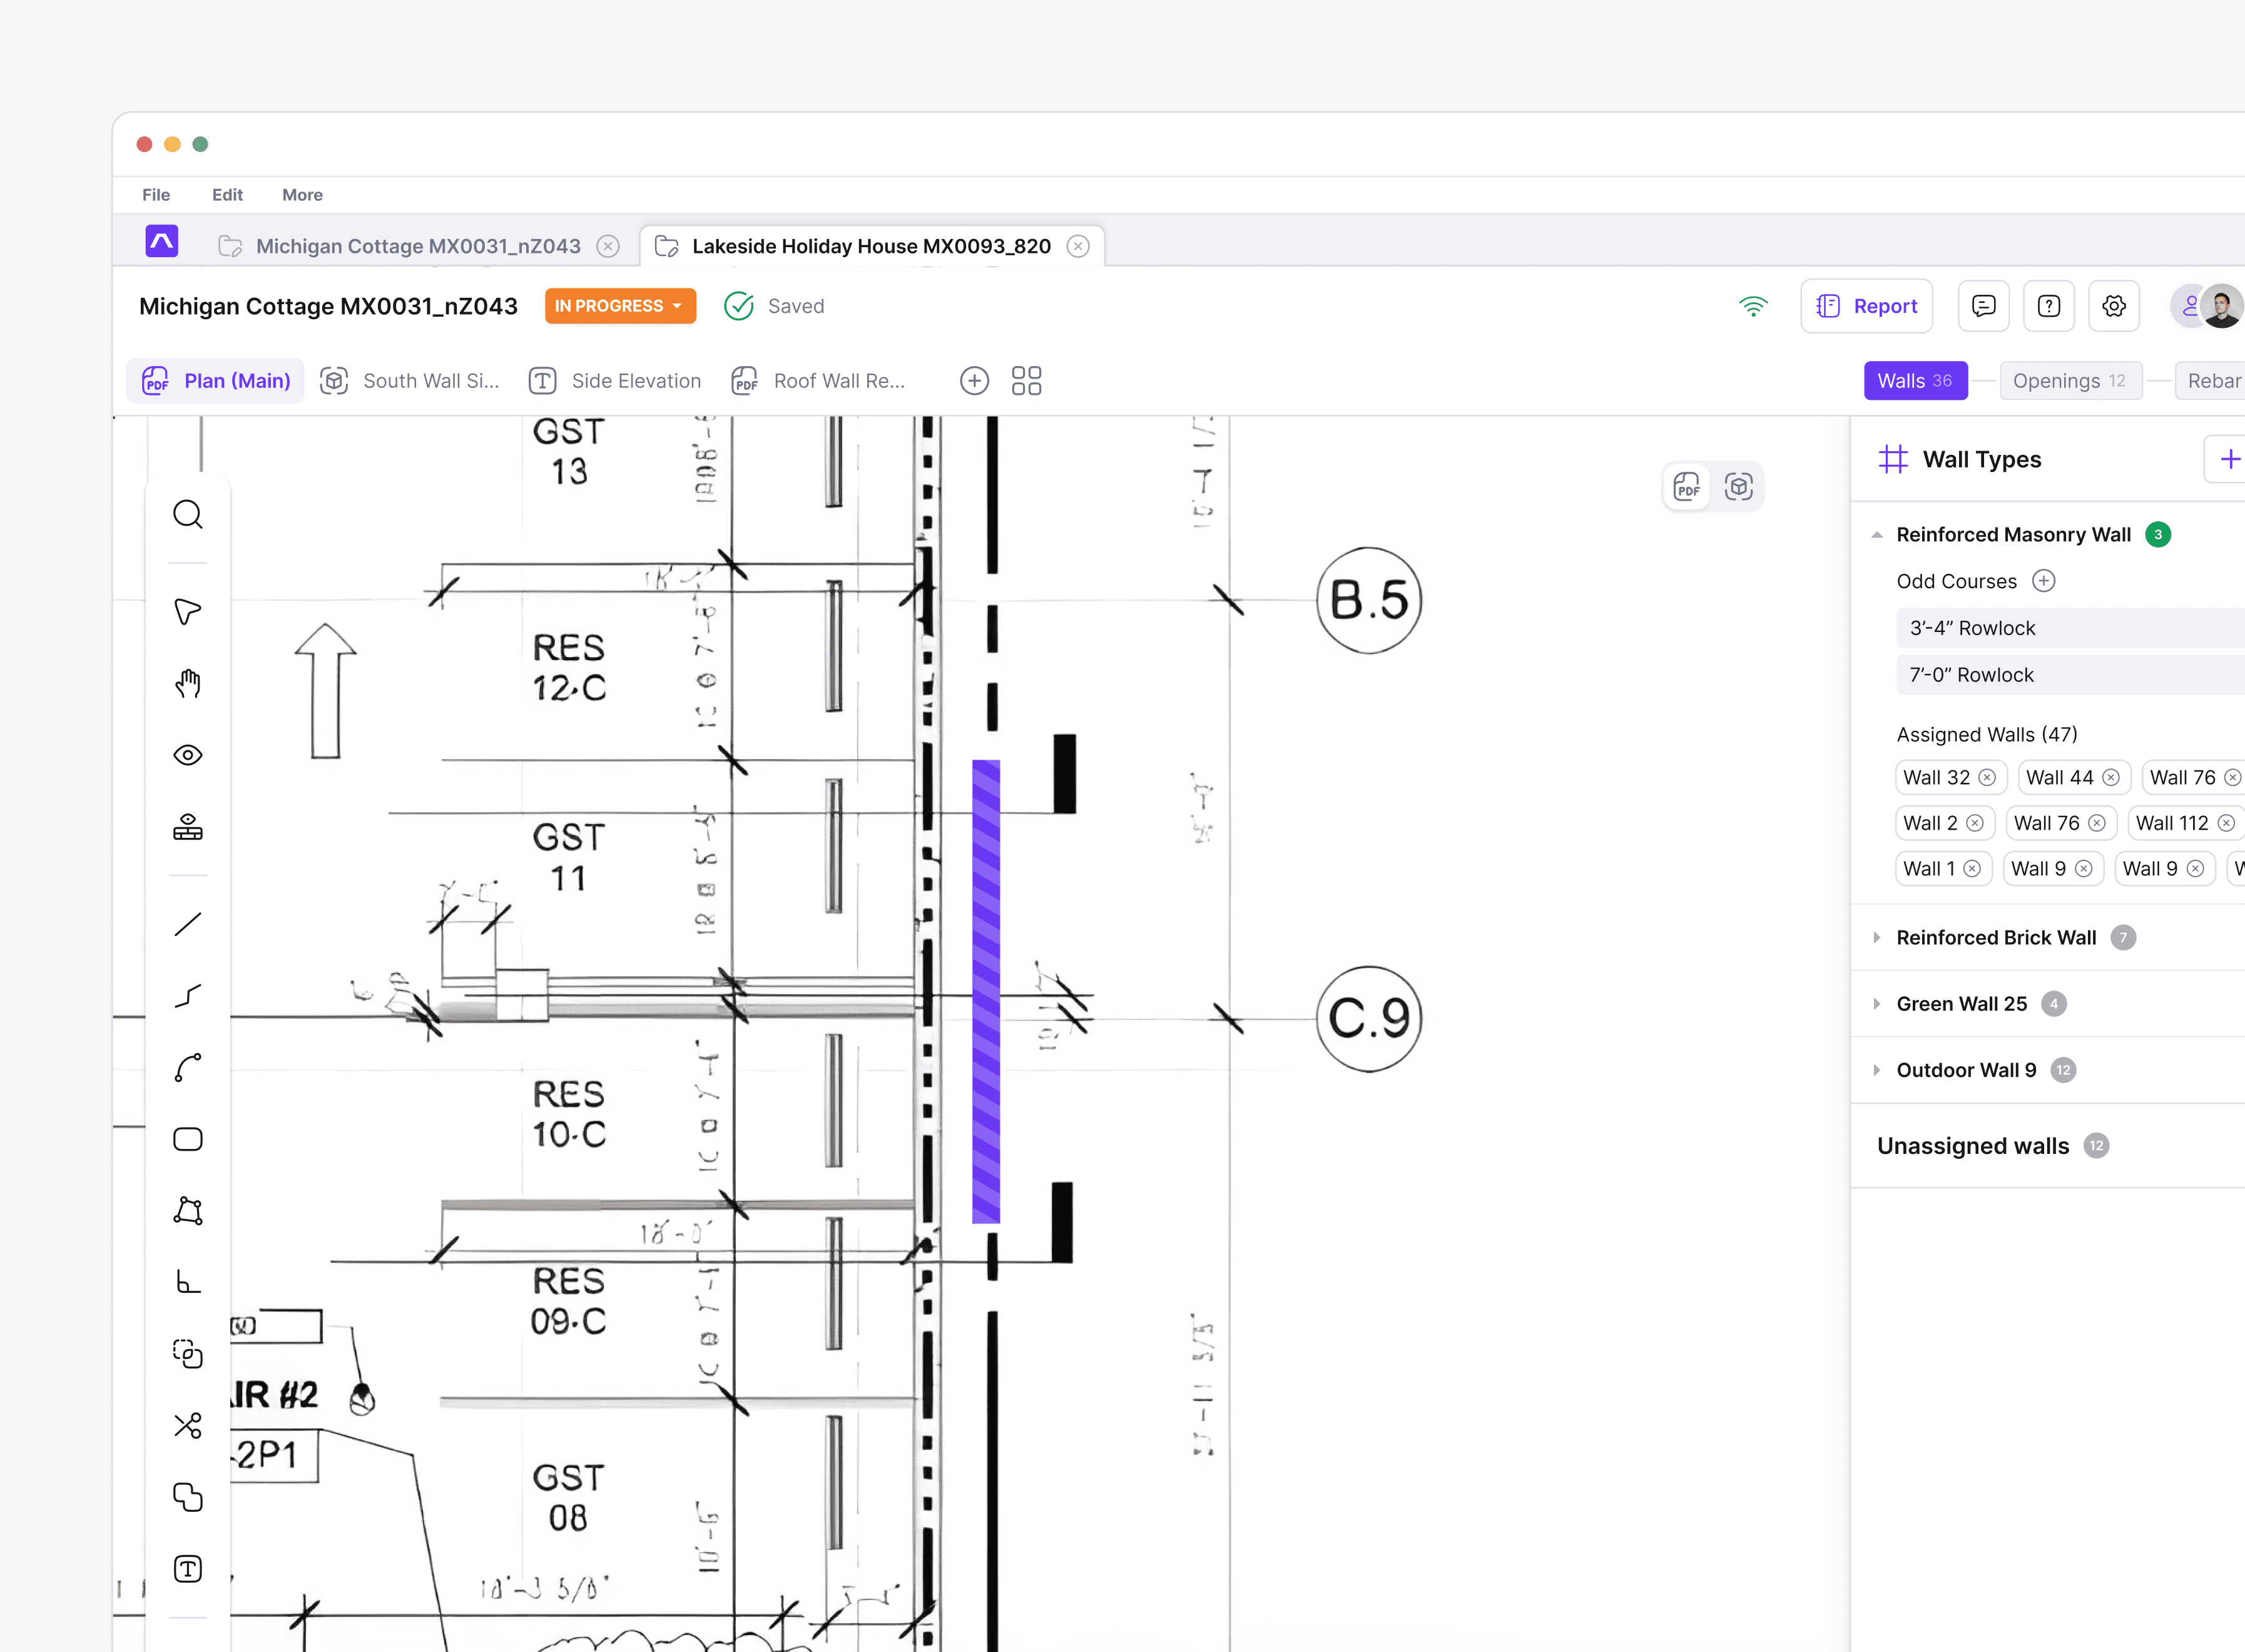Viewport: 2245px width, 1652px height.
Task: Pick the straight line drawing tool
Action: pyautogui.click(x=188, y=924)
